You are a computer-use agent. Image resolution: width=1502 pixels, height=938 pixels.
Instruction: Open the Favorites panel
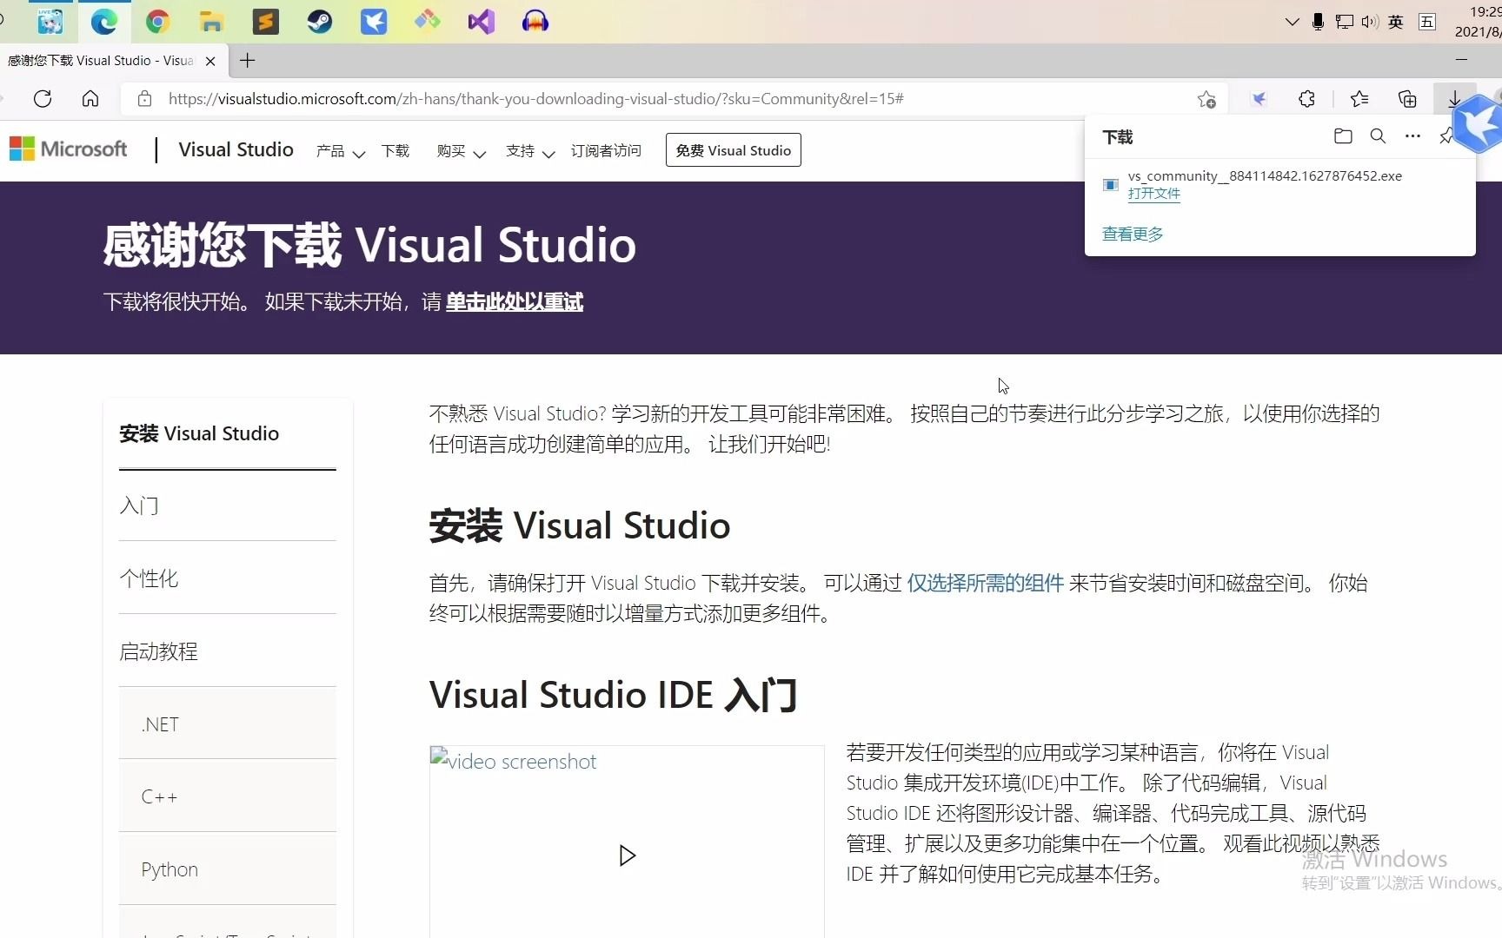tap(1359, 99)
